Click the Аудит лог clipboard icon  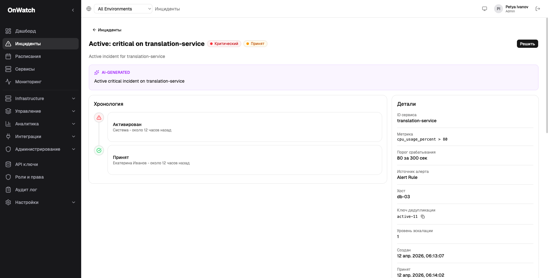click(x=8, y=190)
